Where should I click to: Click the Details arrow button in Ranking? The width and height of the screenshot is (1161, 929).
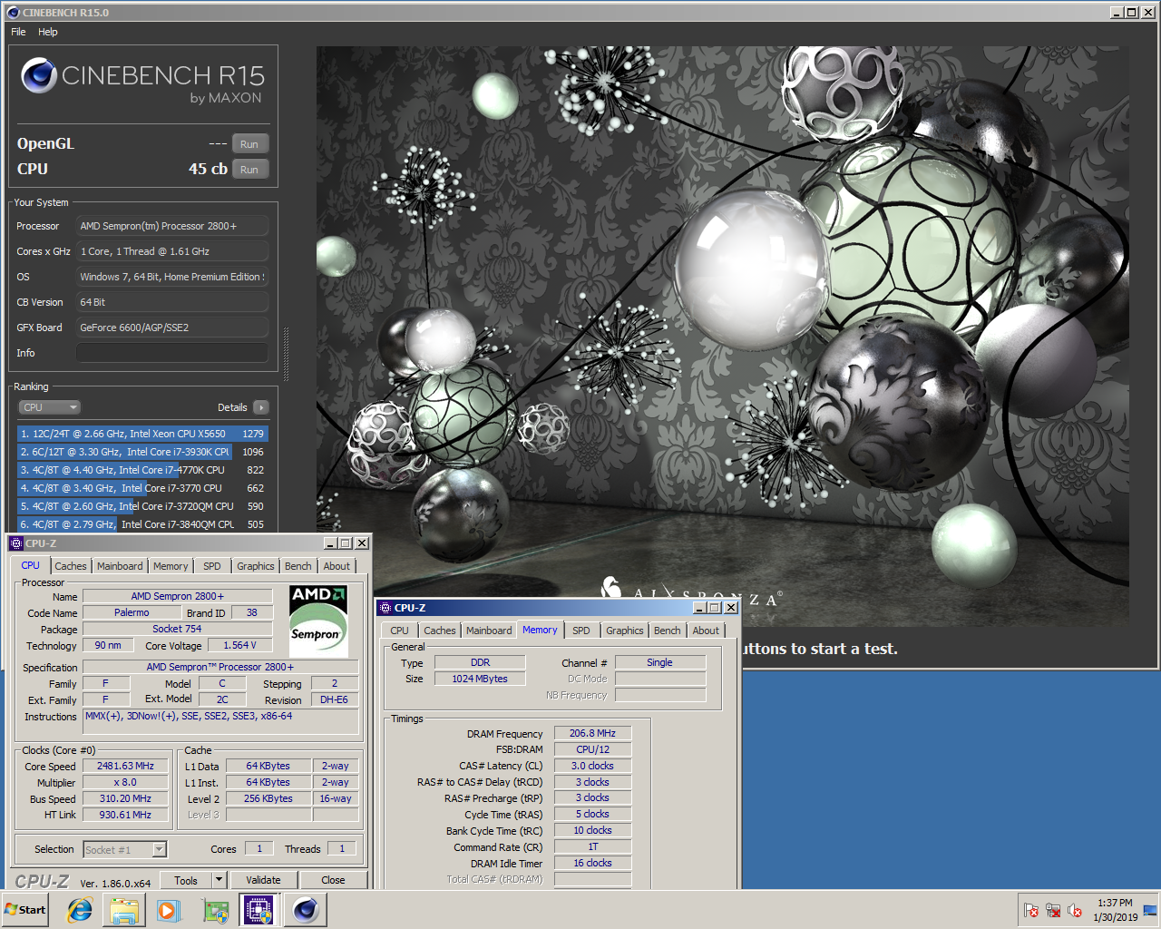pyautogui.click(x=261, y=407)
